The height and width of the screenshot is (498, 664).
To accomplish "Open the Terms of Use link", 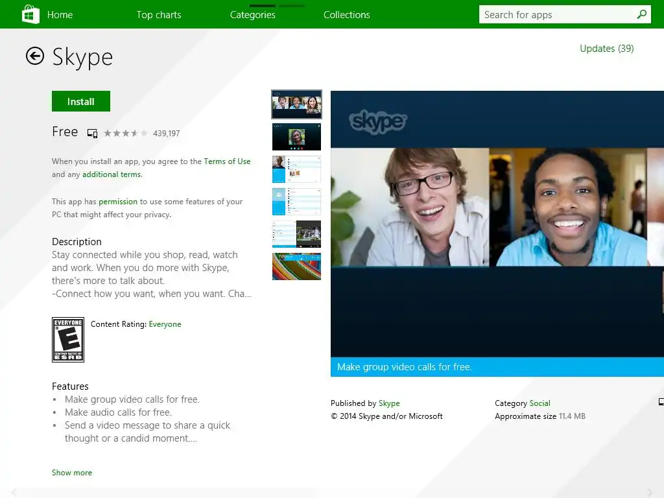I will pyautogui.click(x=227, y=161).
